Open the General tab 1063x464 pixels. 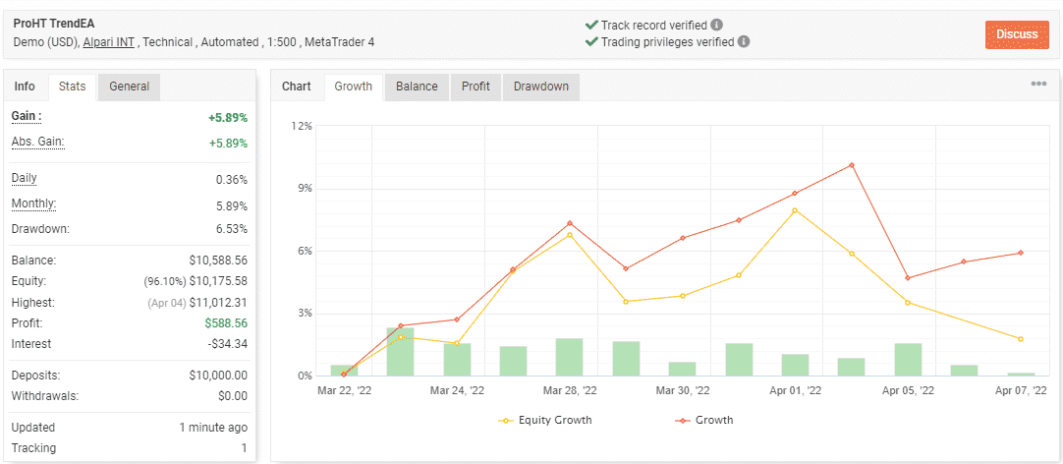pos(130,87)
